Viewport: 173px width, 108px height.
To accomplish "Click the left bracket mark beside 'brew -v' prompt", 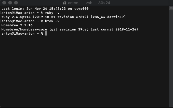I will 1,21.
